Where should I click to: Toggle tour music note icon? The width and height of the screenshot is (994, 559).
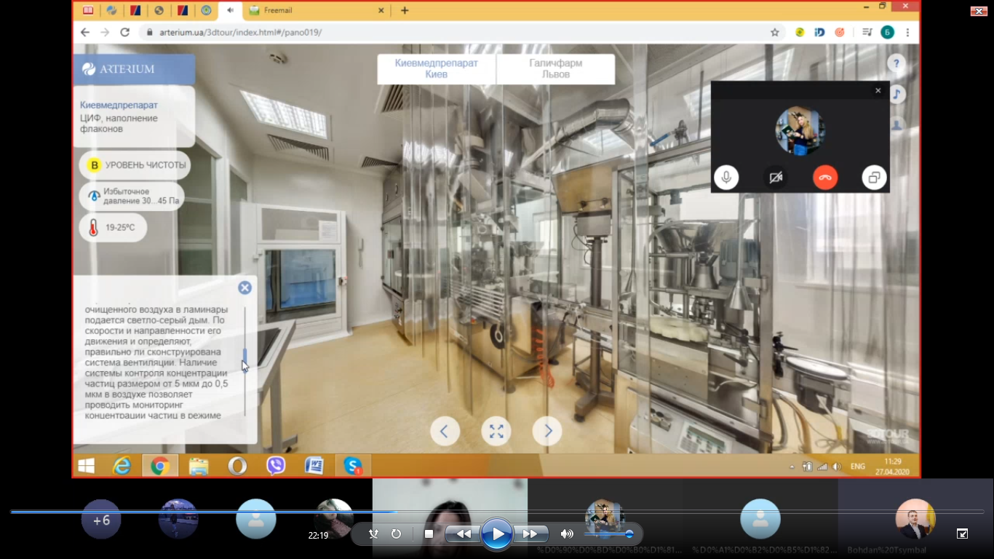(896, 95)
